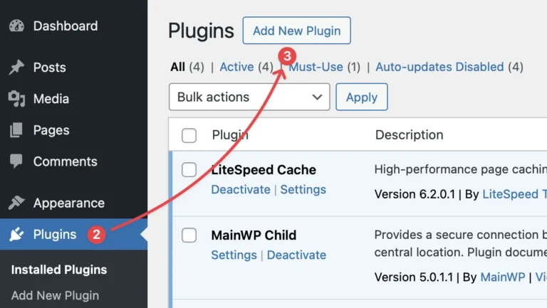Select the MainWP Child checkbox
Screen dimensions: 547x308
click(189, 235)
